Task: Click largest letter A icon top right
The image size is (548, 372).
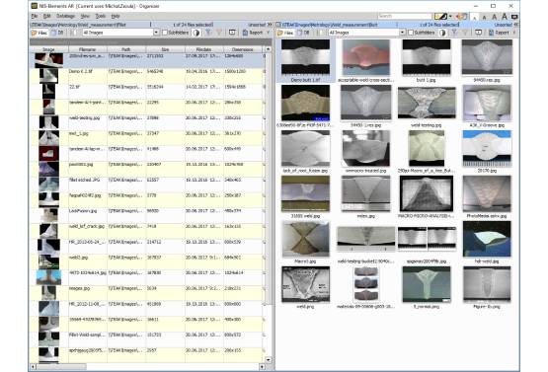Action: point(505,17)
